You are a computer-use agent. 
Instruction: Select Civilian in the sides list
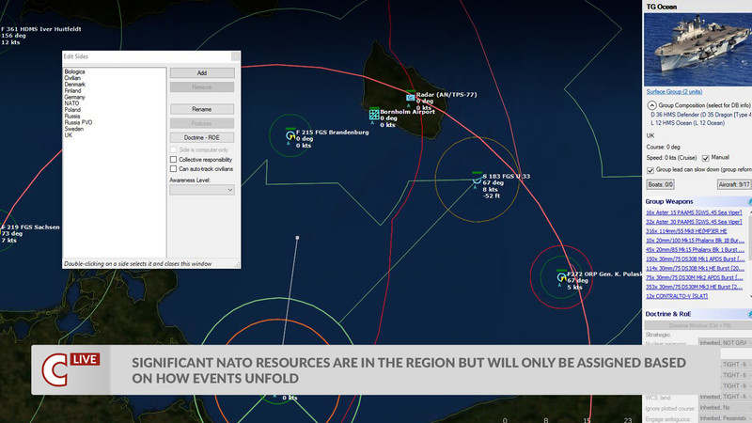tap(72, 78)
